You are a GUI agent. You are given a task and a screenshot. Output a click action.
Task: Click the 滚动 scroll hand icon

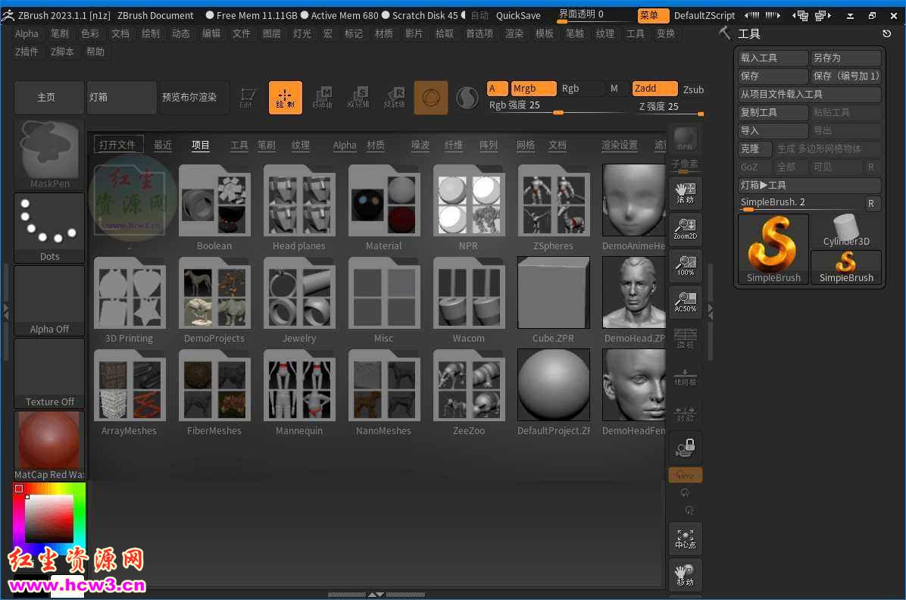click(686, 193)
